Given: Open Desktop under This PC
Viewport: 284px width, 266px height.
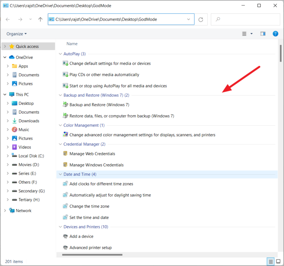Looking at the screenshot, I should (x=26, y=103).
